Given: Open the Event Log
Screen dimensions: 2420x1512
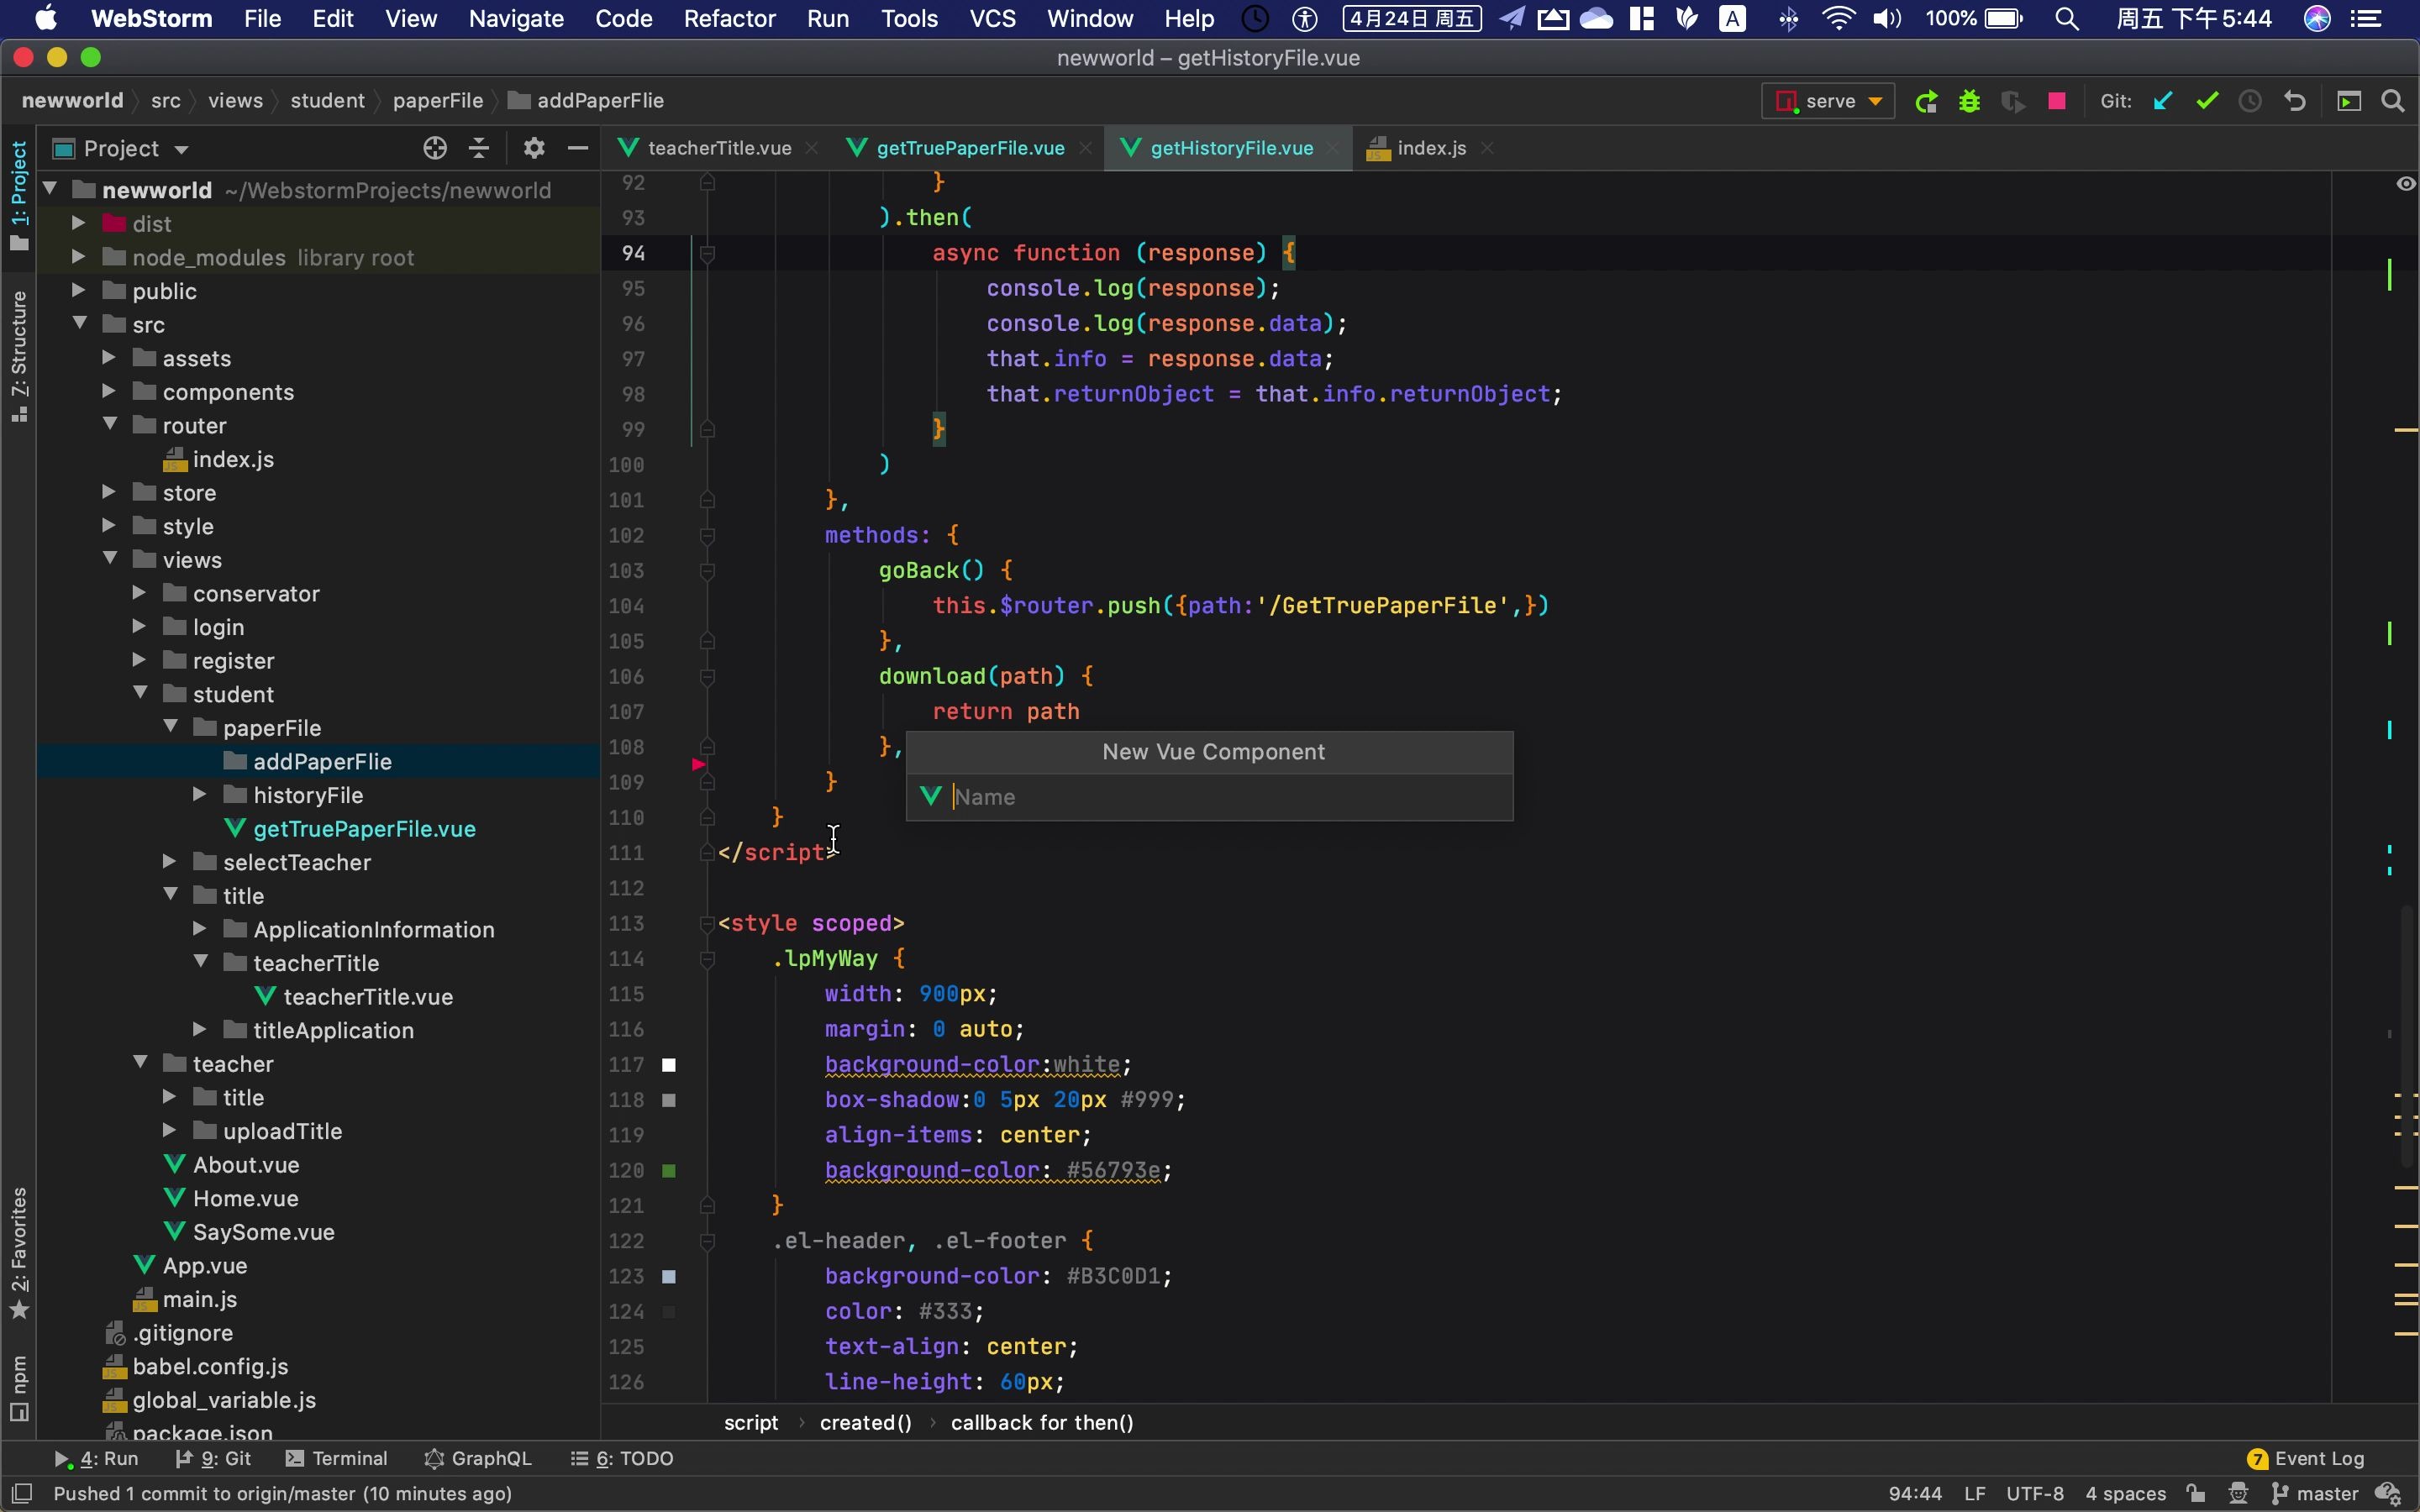Looking at the screenshot, I should click(2305, 1459).
